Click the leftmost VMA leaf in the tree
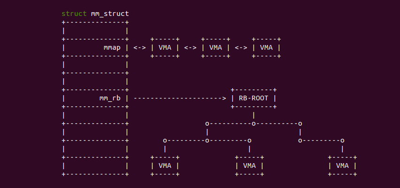 click(165, 165)
